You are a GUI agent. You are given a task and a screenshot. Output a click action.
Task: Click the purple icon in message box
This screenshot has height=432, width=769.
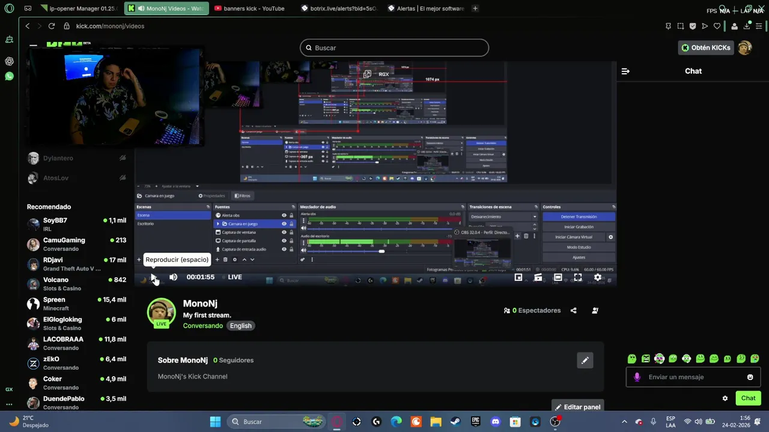pyautogui.click(x=637, y=377)
